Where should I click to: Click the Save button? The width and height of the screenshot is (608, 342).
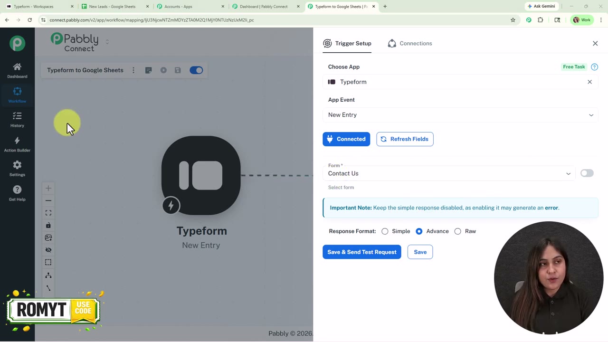(x=420, y=252)
